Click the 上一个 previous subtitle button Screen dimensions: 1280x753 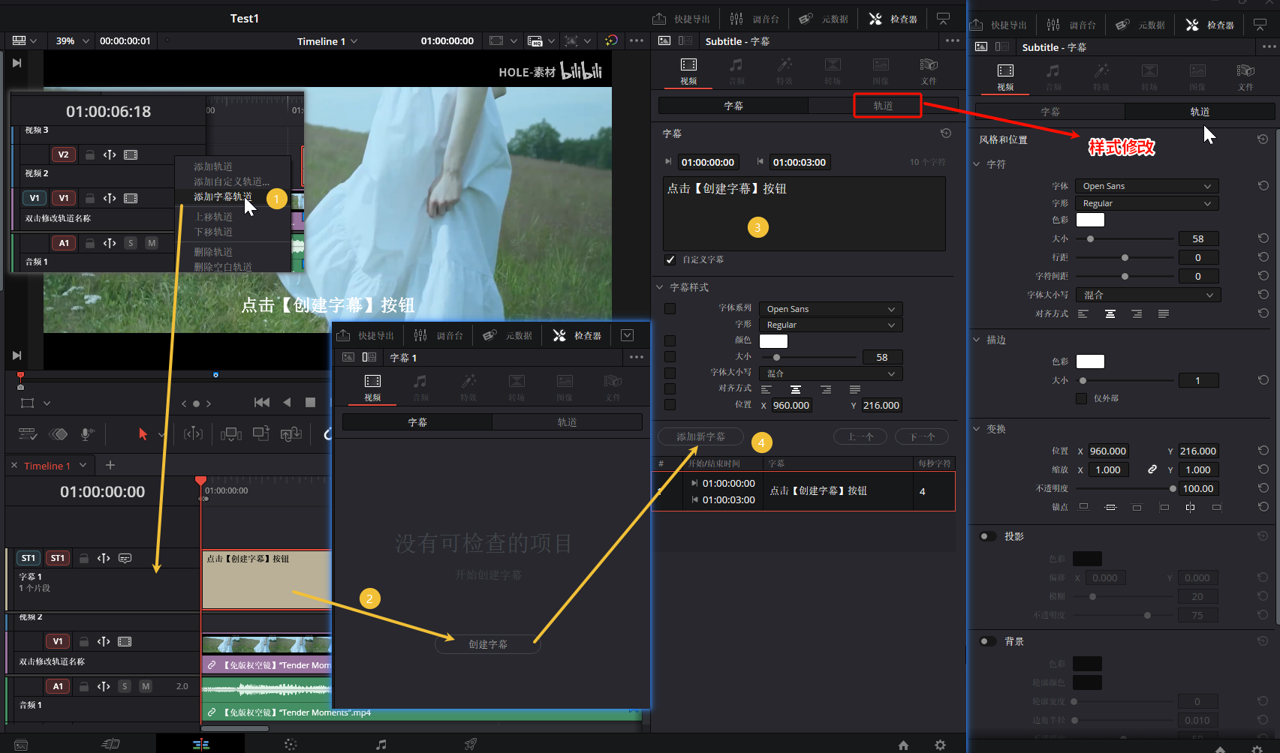860,436
